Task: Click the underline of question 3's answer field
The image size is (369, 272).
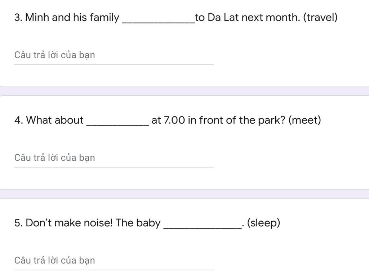Action: 114,64
